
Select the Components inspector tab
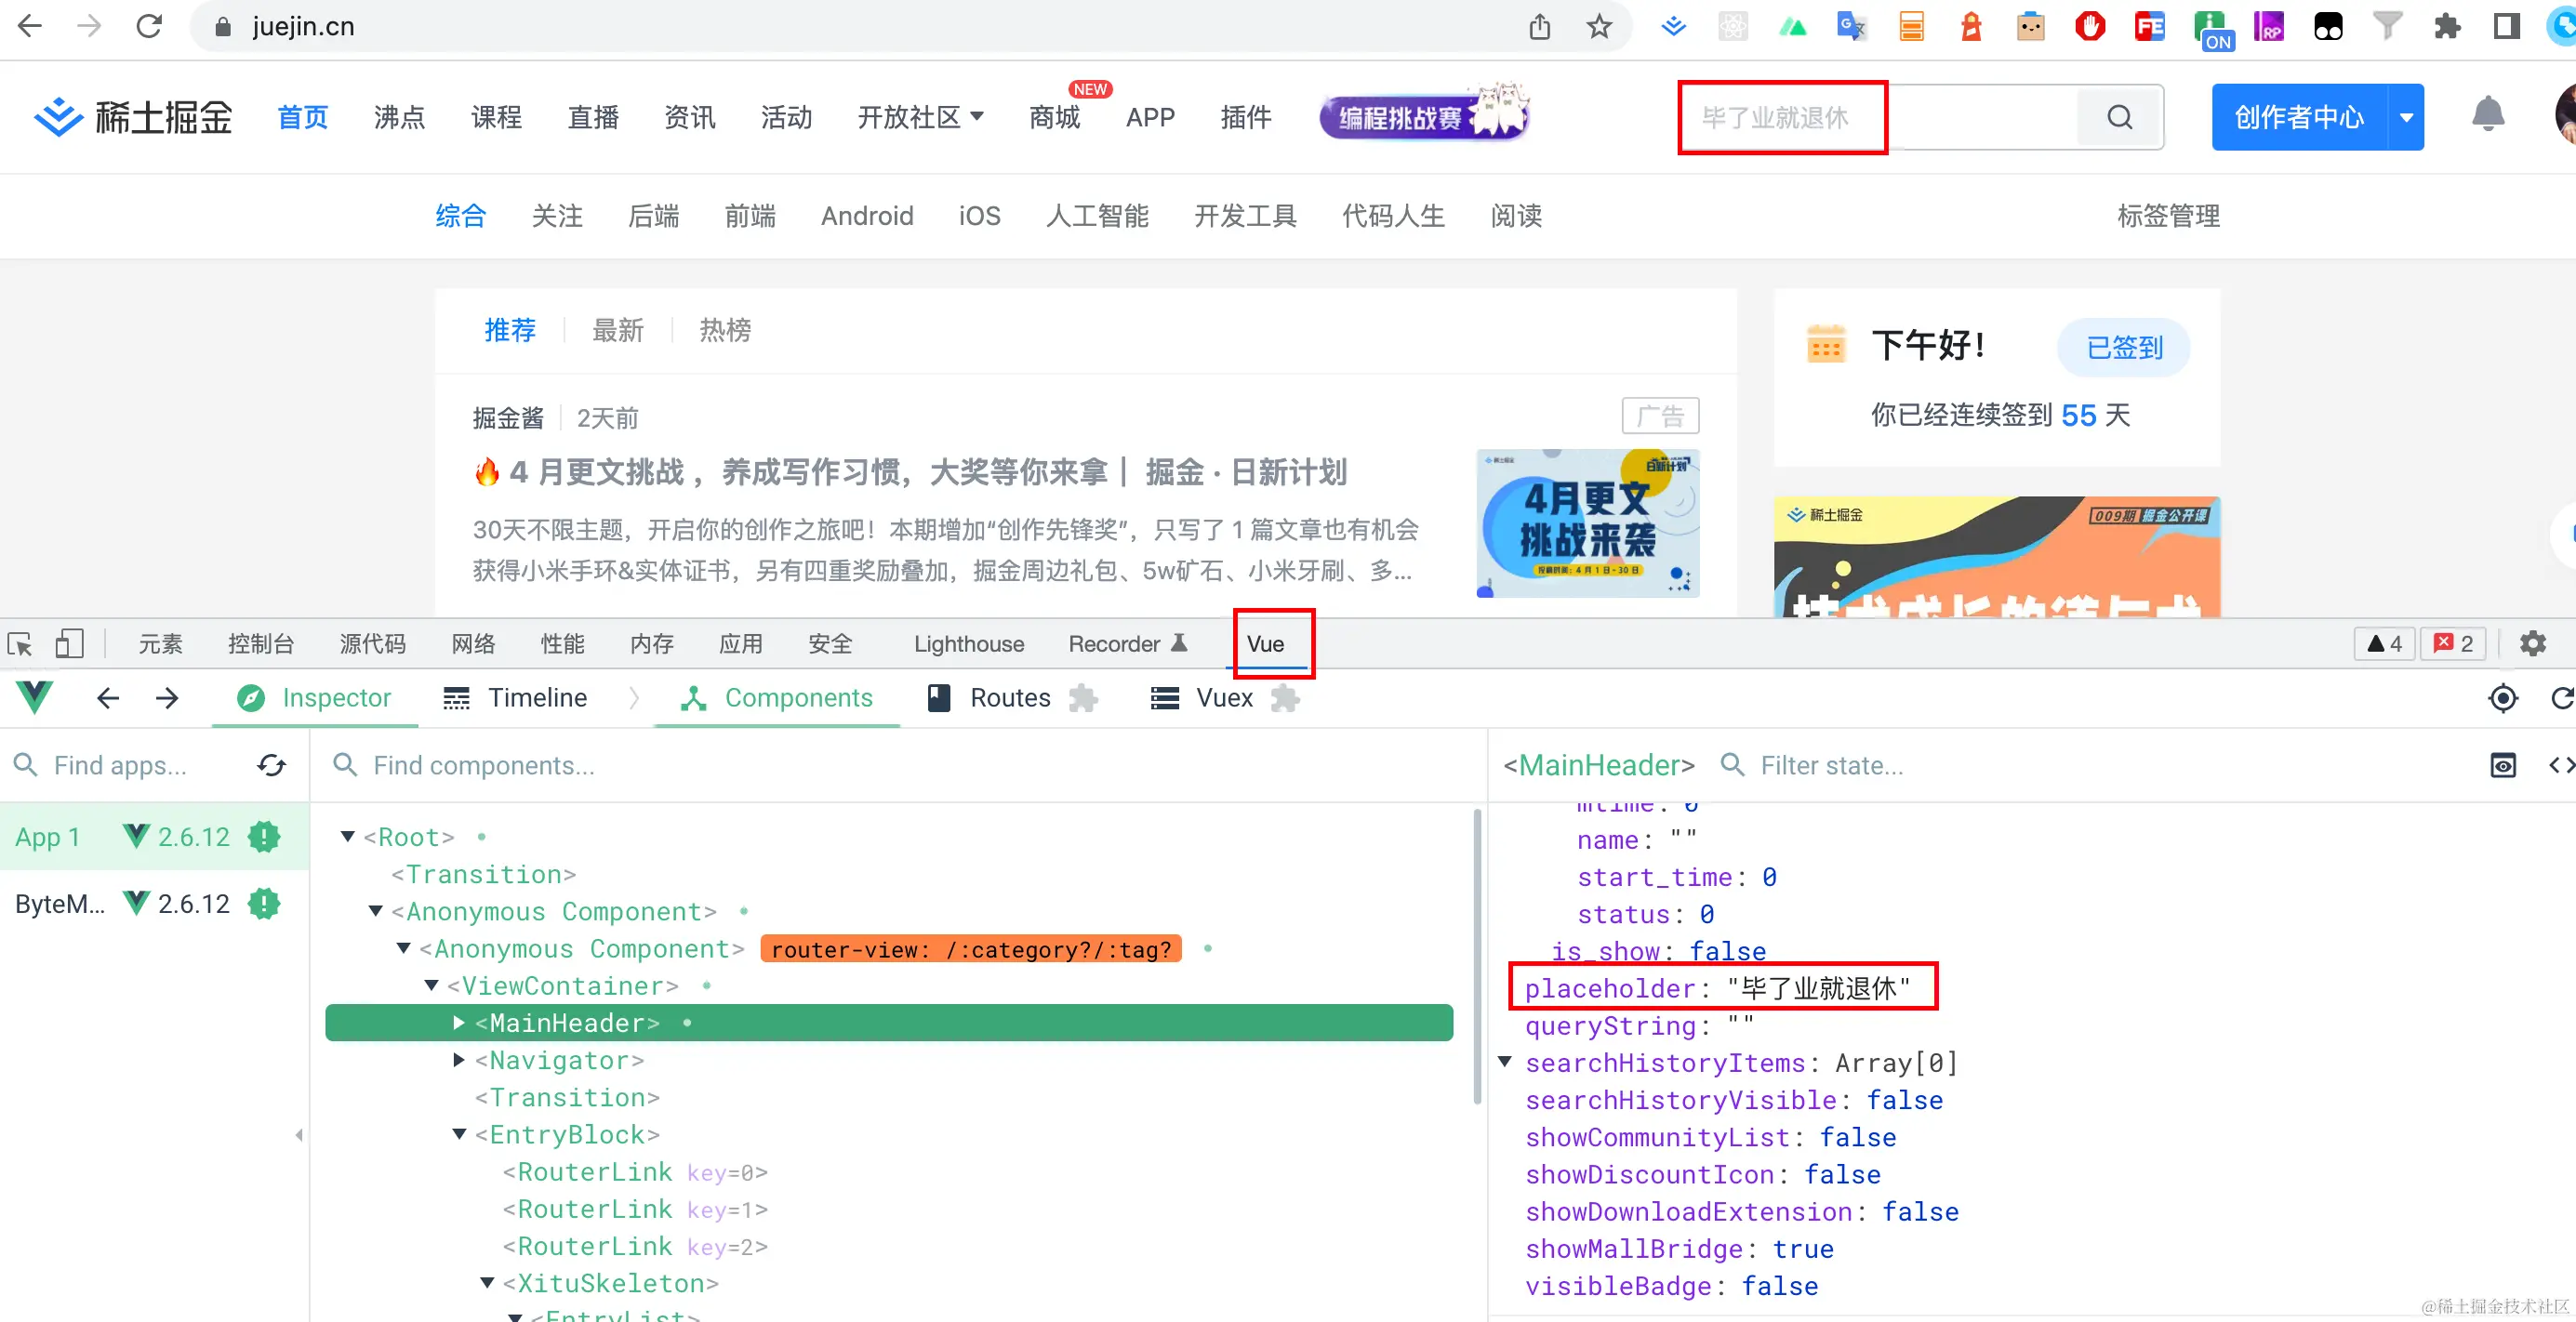[777, 697]
